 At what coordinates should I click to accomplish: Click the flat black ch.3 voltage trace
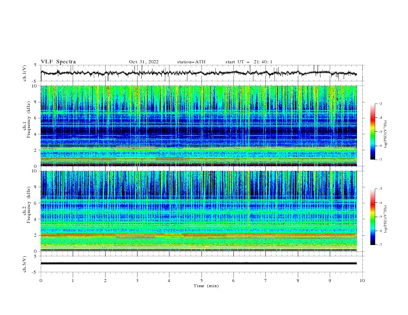[x=198, y=264]
